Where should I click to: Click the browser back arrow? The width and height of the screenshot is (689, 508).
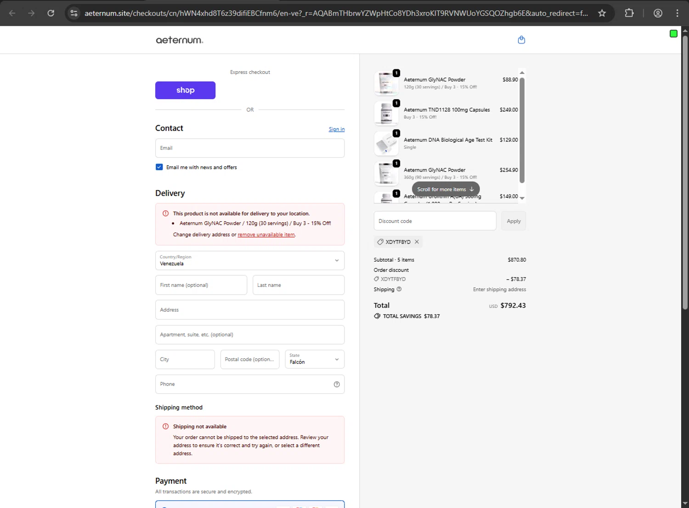pyautogui.click(x=12, y=13)
